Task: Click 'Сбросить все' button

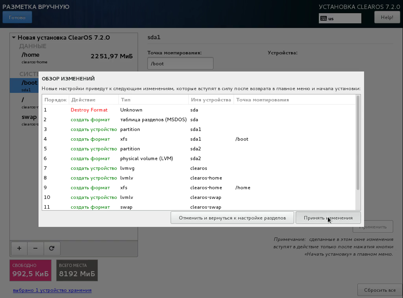Action: click(x=380, y=290)
